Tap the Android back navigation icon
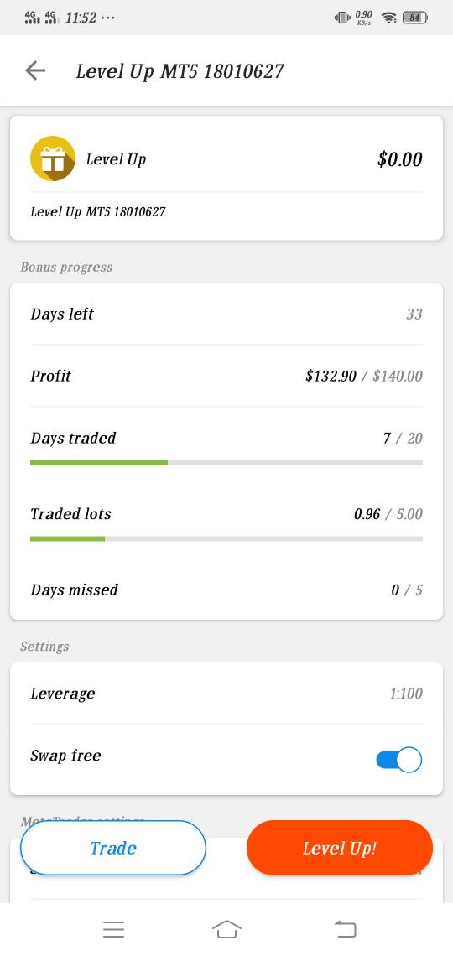Viewport: 453px width, 956px height. click(345, 929)
